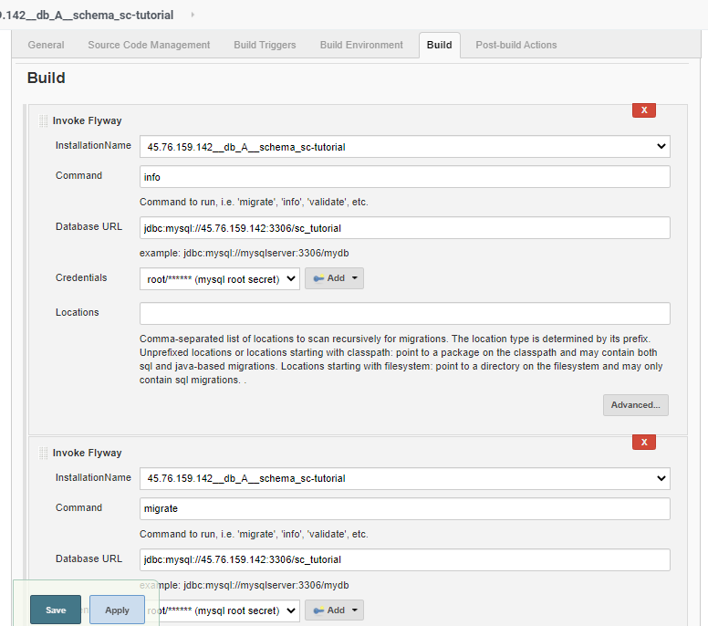This screenshot has height=626, width=708.
Task: Select the Build tab
Action: pyautogui.click(x=440, y=45)
